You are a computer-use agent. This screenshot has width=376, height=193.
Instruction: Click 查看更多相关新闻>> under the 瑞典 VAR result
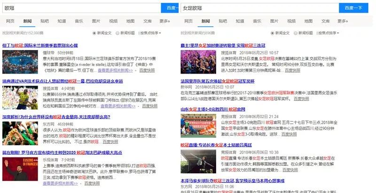118,106
